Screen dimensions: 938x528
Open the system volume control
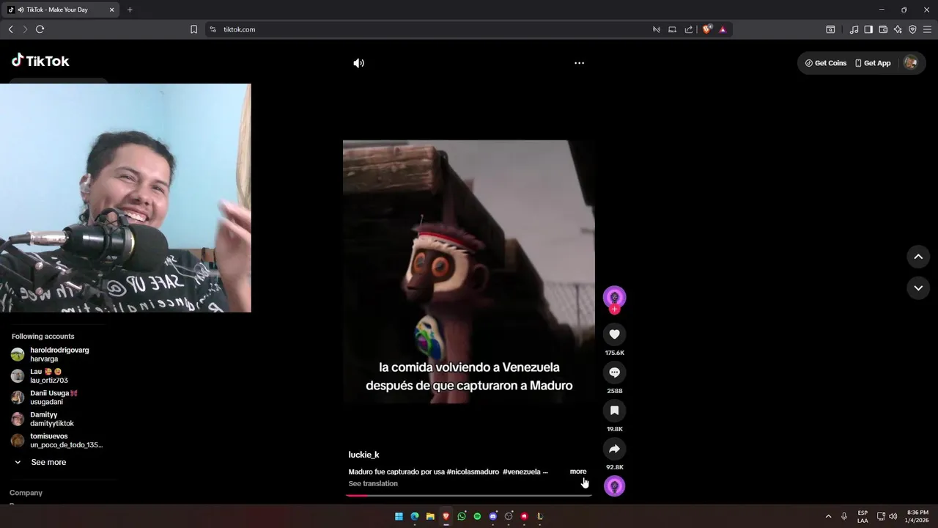tap(893, 516)
